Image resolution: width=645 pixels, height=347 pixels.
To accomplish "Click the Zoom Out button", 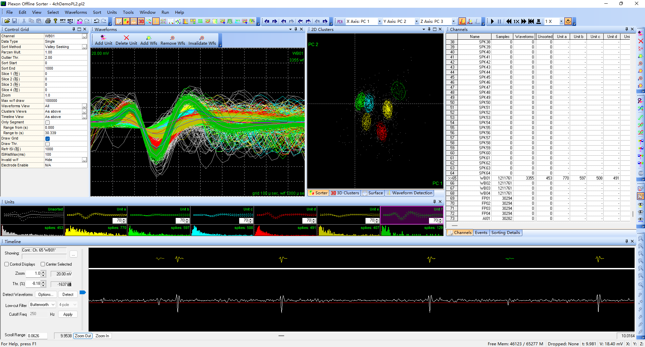I will click(x=83, y=336).
